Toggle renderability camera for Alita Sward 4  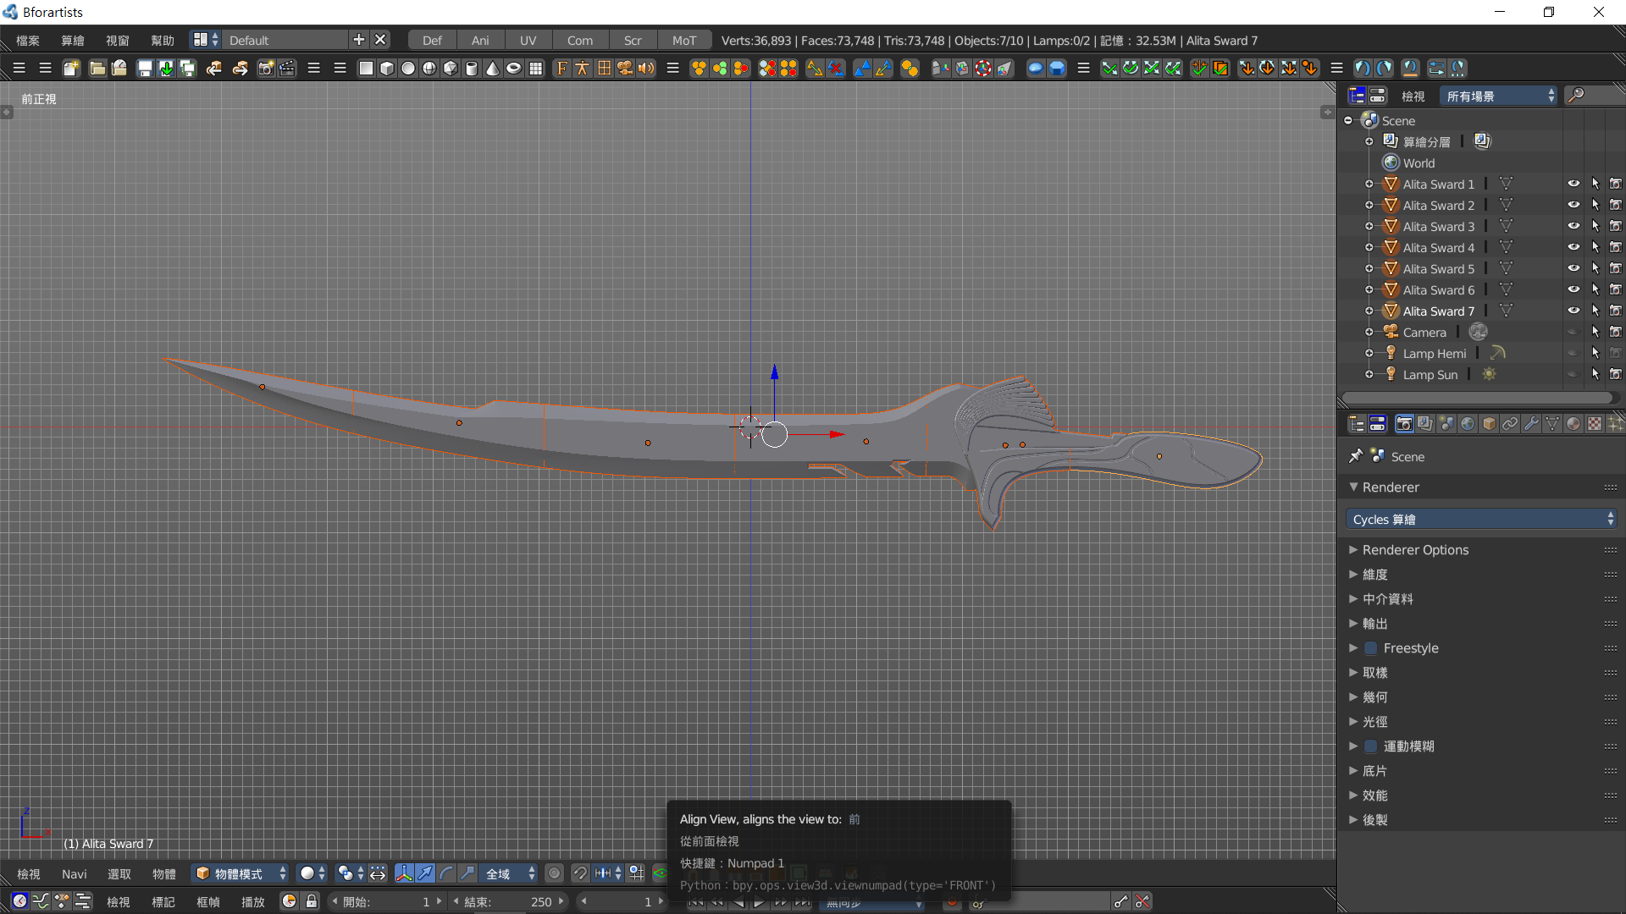coord(1616,247)
